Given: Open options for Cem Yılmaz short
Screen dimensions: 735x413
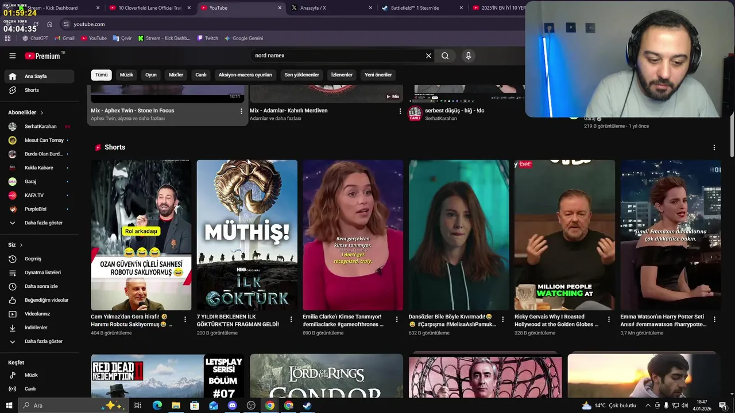Looking at the screenshot, I should (x=185, y=320).
